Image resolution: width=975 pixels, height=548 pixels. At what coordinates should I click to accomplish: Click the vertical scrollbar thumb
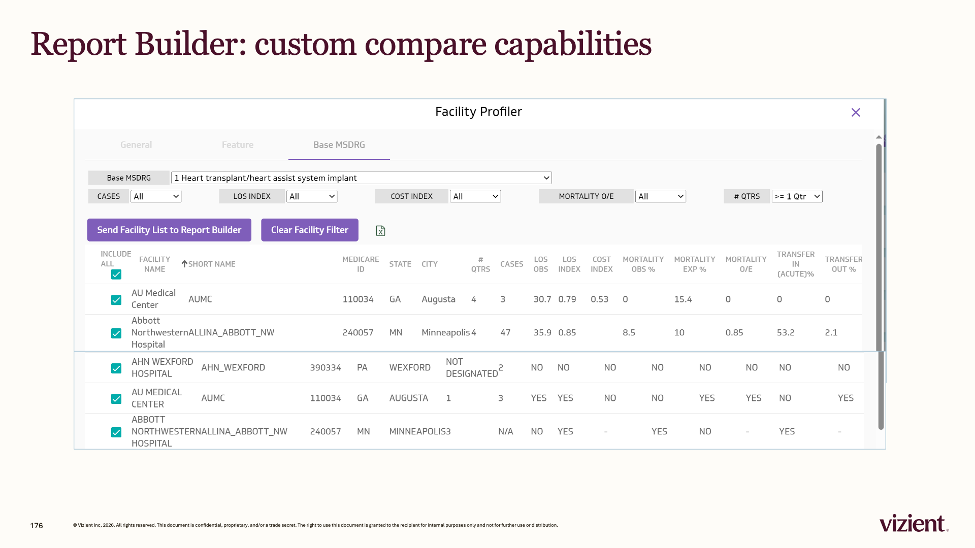(x=879, y=247)
